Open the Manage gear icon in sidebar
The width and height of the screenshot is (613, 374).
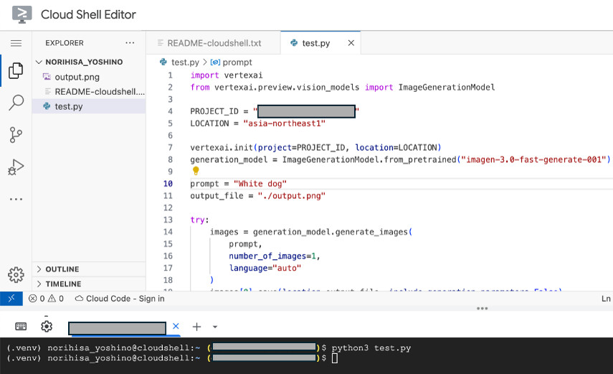pos(16,275)
